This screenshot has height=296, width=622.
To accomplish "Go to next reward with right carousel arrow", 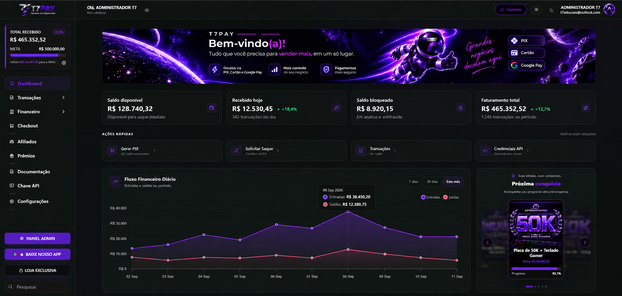I will 585,243.
